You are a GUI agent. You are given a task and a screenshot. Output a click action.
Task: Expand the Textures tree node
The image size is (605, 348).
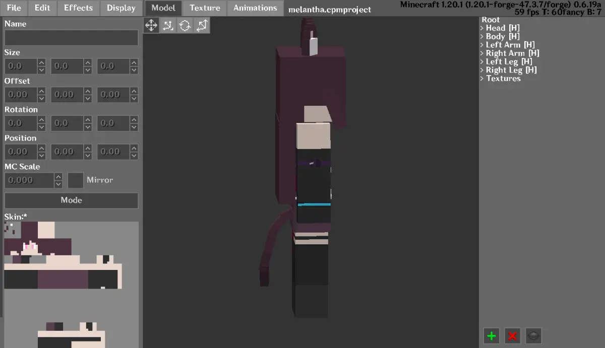pos(482,79)
